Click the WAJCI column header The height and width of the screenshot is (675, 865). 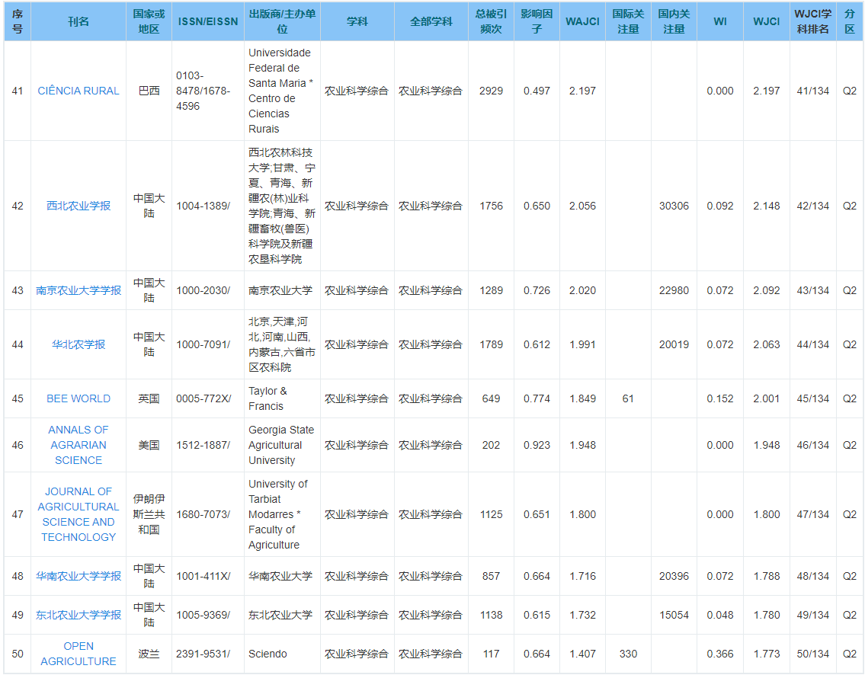point(582,21)
